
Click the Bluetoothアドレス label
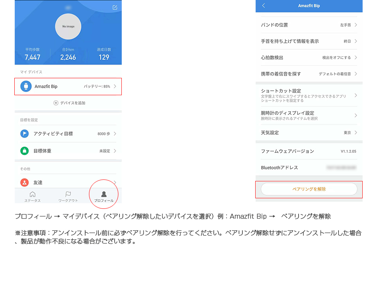click(279, 168)
